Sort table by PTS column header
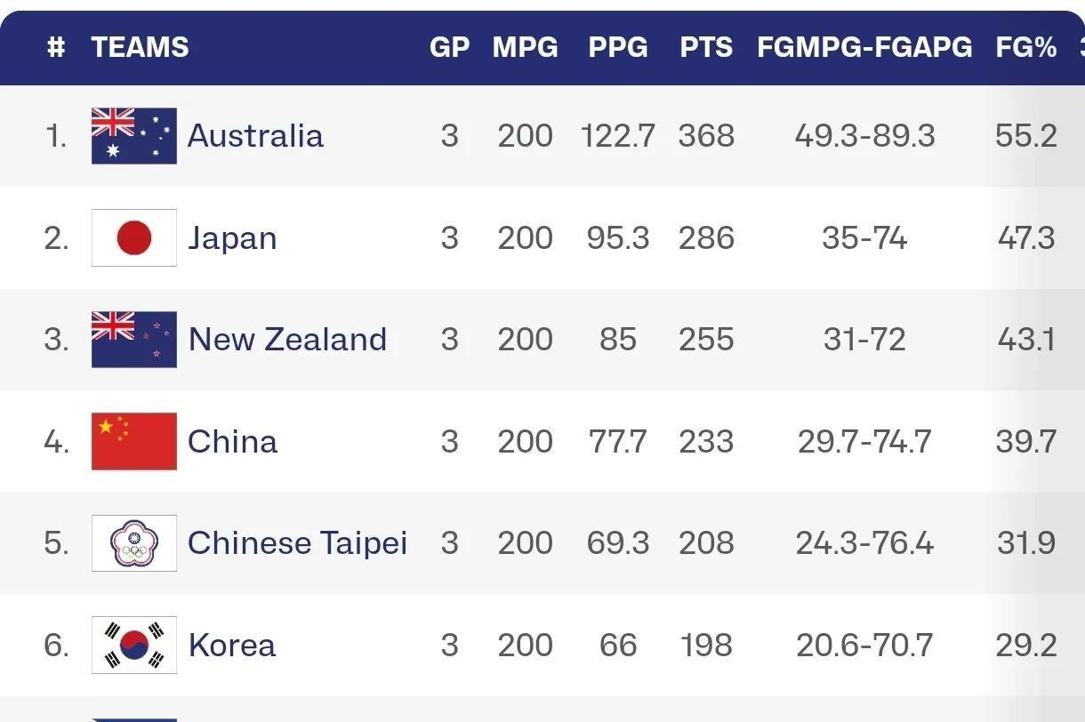The image size is (1085, 722). pyautogui.click(x=706, y=47)
